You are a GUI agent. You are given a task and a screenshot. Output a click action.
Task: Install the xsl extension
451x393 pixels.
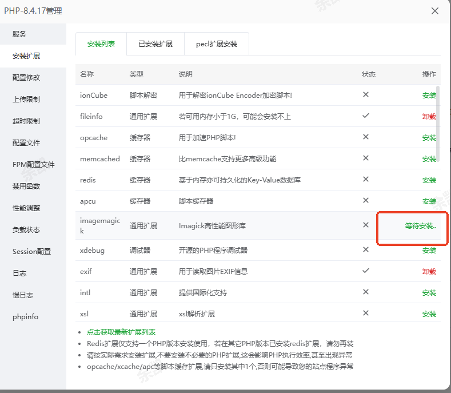(x=429, y=314)
